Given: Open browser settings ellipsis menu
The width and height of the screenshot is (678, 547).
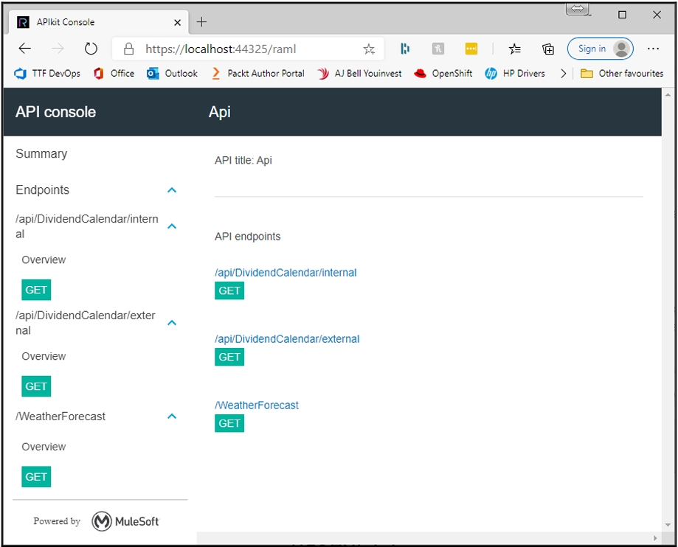Looking at the screenshot, I should 653,49.
